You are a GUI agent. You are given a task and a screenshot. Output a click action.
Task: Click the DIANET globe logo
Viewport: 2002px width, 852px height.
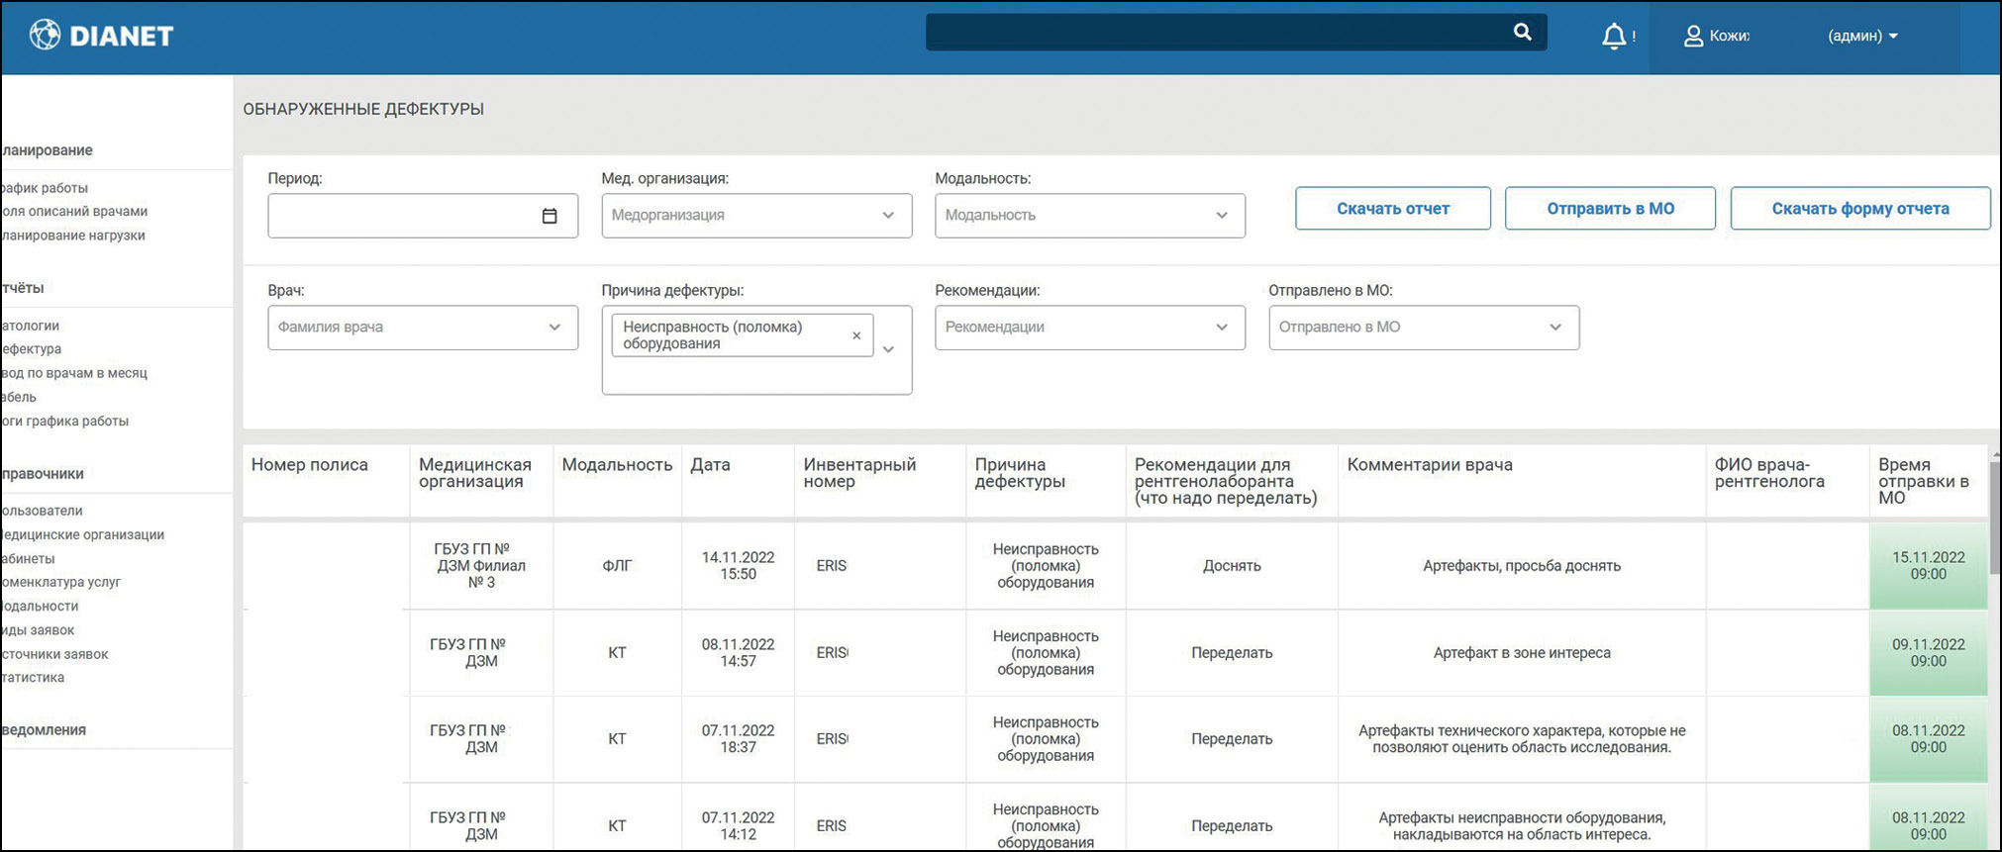coord(45,35)
